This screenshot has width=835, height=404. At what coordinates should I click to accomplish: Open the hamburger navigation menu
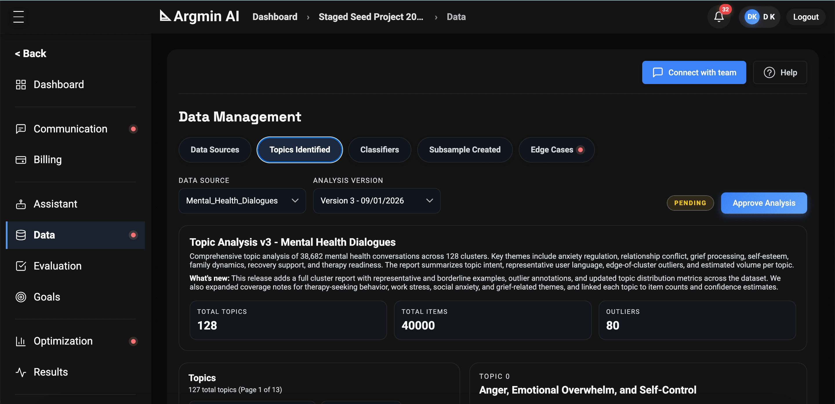coord(19,17)
